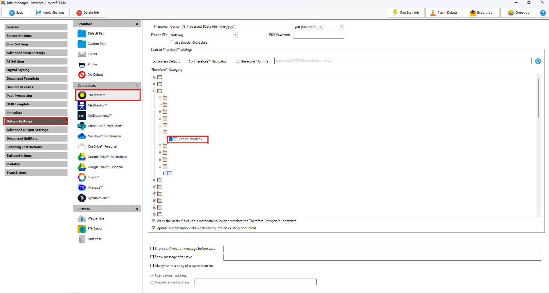Click the Apply Changes button

pos(50,13)
